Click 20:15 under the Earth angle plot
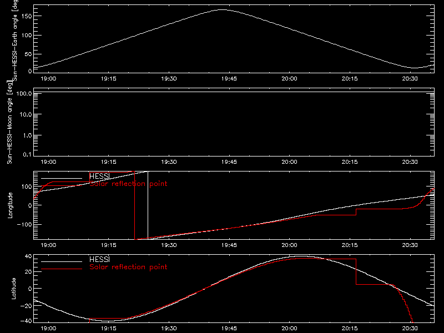The image size is (444, 333). pos(350,79)
